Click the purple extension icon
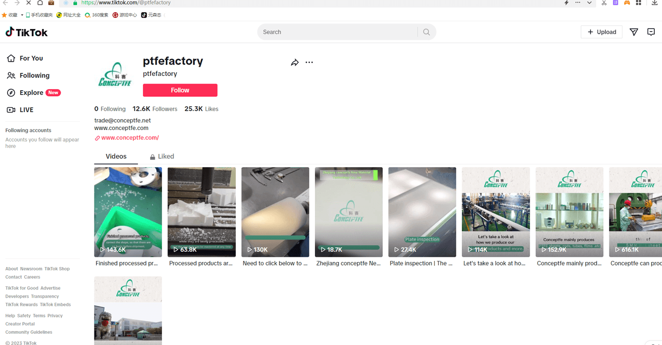This screenshot has width=662, height=345. click(x=616, y=3)
